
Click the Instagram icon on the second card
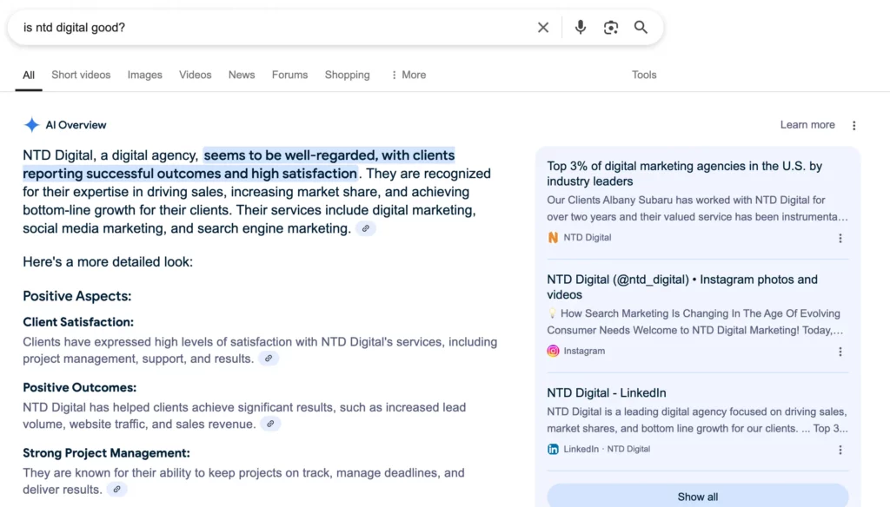click(554, 351)
